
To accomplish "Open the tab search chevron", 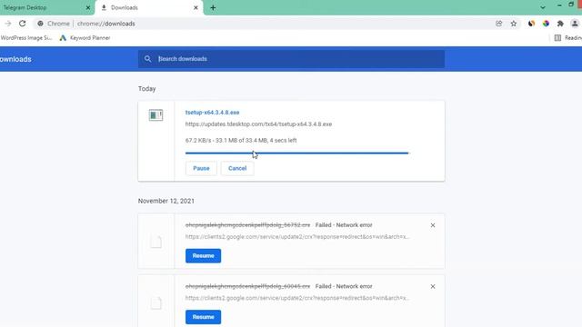I will [543, 7].
